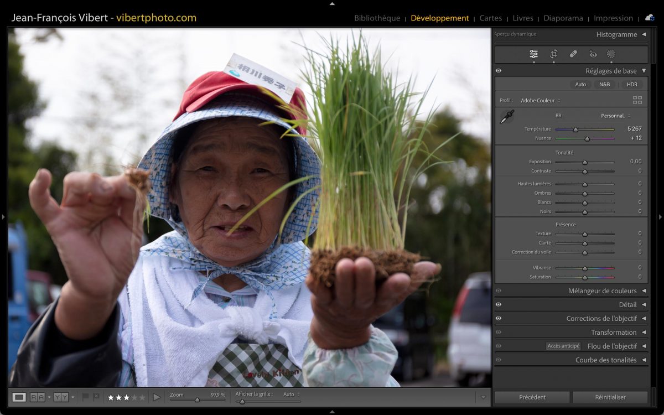Disable the Détail panel eye toggle

pos(499,304)
